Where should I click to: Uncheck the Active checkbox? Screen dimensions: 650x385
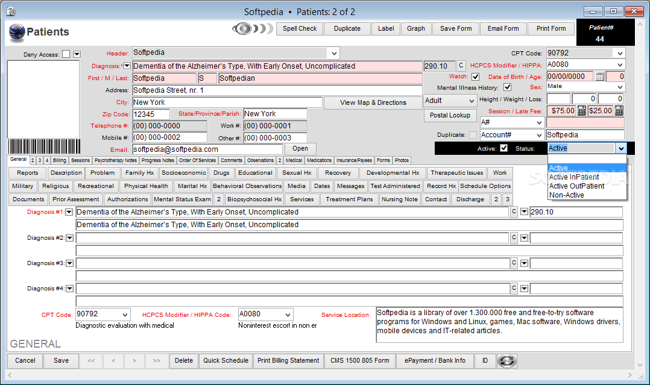coord(504,148)
